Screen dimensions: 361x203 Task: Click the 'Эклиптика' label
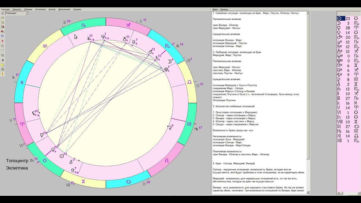(x=17, y=168)
